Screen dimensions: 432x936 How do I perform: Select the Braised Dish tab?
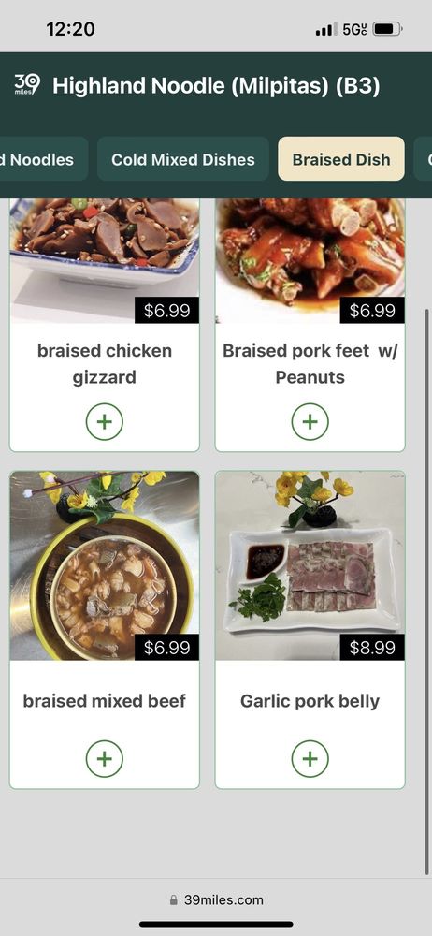coord(341,159)
